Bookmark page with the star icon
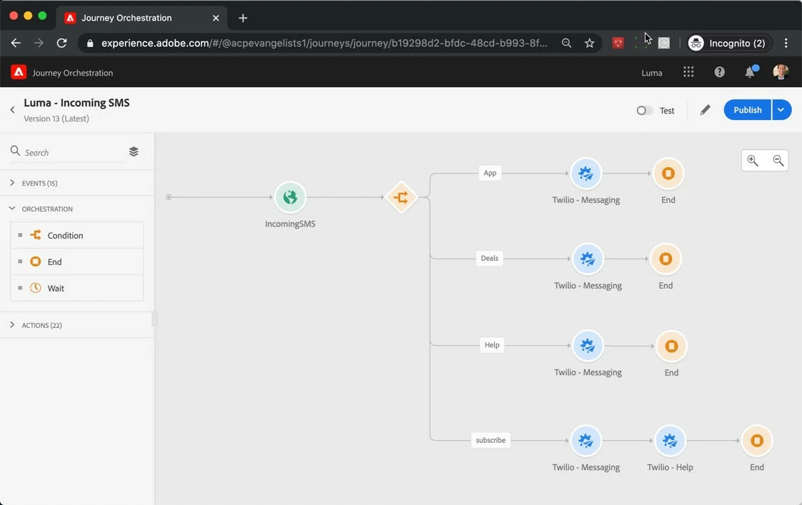Screen dimensions: 802x505 (x=589, y=43)
